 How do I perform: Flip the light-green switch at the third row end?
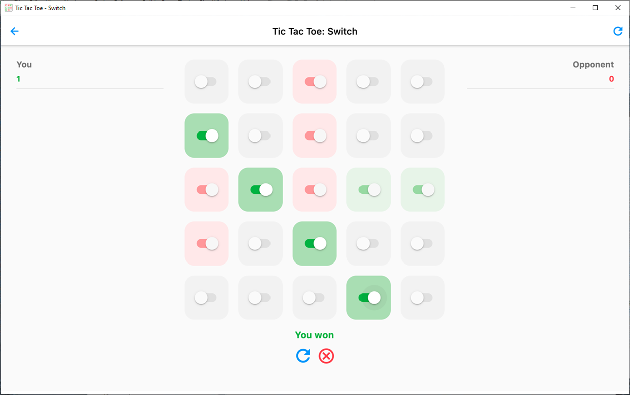[422, 190]
